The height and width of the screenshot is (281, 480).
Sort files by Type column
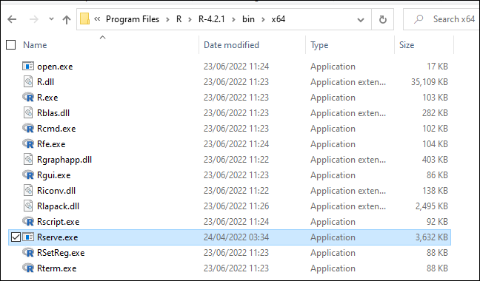[319, 45]
